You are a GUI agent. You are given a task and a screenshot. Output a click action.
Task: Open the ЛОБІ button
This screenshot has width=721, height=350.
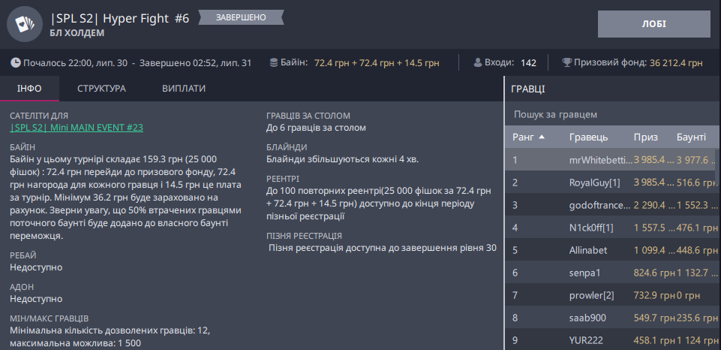[653, 24]
